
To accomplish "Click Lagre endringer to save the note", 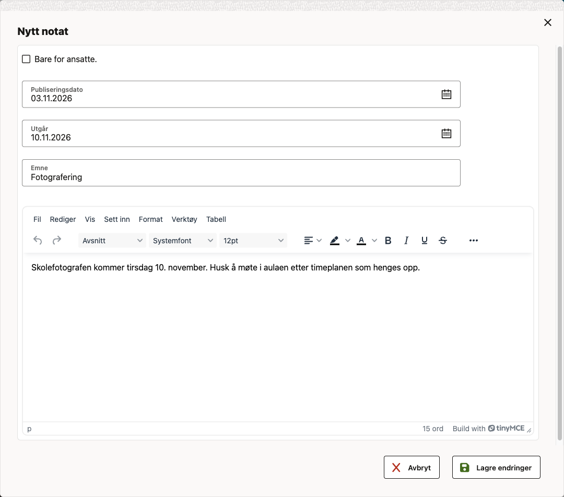I will click(497, 468).
